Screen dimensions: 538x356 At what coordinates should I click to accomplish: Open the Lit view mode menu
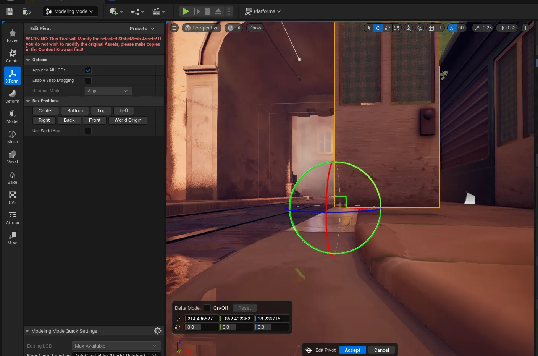click(234, 28)
